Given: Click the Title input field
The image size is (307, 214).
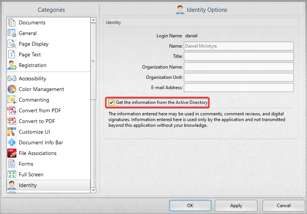Looking at the screenshot, I should [x=239, y=56].
